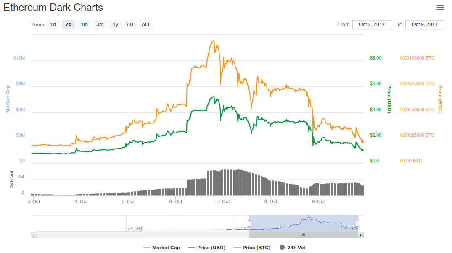Edit the From date field Oct 2, 2017
This screenshot has width=452, height=253.
coord(372,24)
